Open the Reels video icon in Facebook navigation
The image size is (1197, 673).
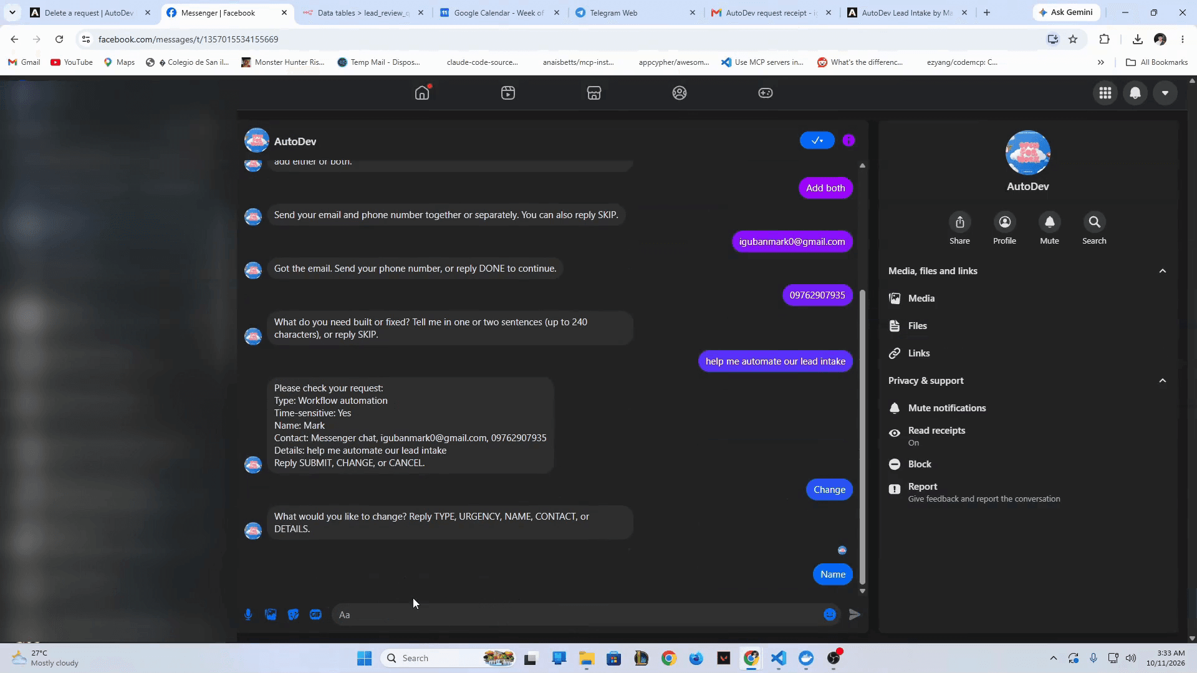[x=508, y=93]
